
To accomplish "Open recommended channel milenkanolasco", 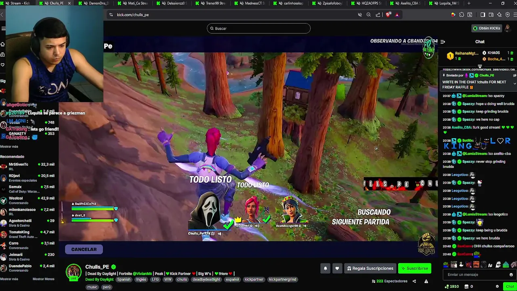I will coord(28,211).
